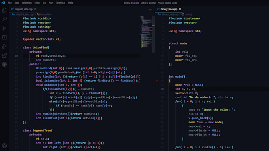Click '#include <iostream>' in right editor
The height and width of the screenshot is (151, 269).
[184, 18]
